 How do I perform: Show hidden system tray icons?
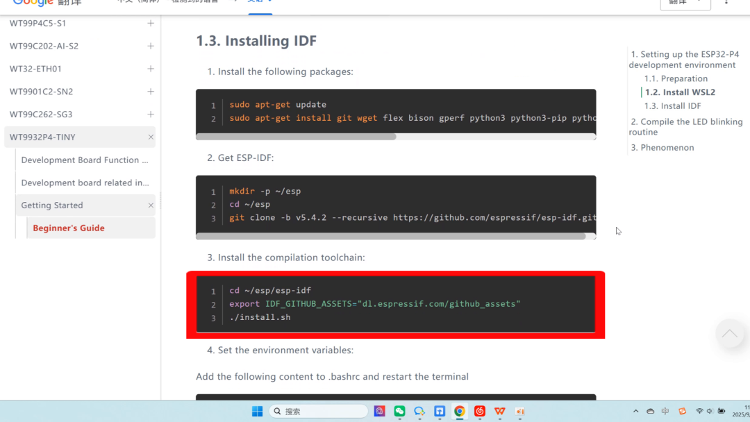635,411
